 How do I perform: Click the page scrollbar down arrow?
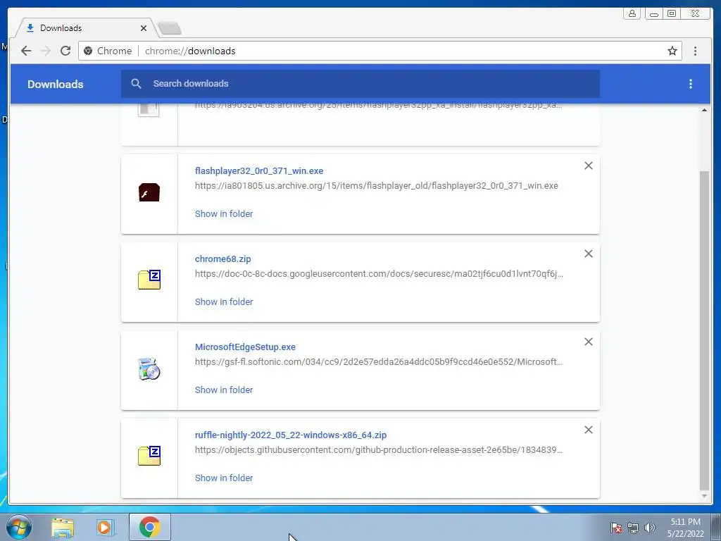704,496
